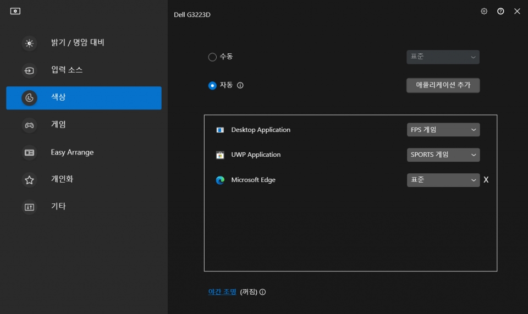Click info icon next to 야간 조명
The width and height of the screenshot is (528, 314).
[x=263, y=292]
